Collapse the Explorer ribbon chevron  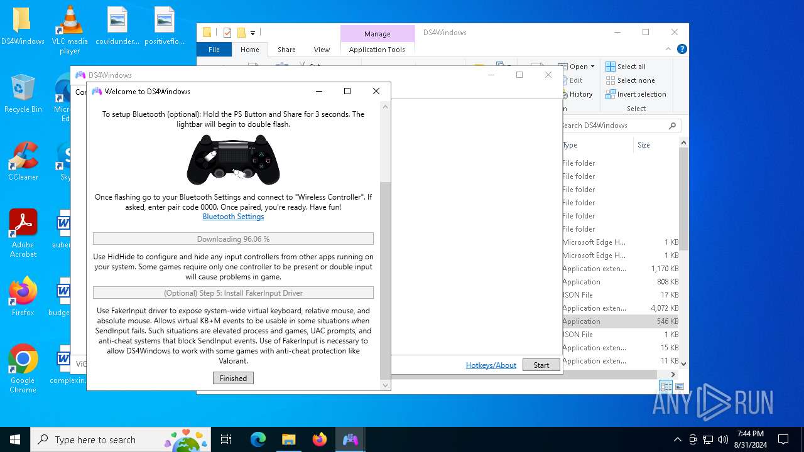669,49
